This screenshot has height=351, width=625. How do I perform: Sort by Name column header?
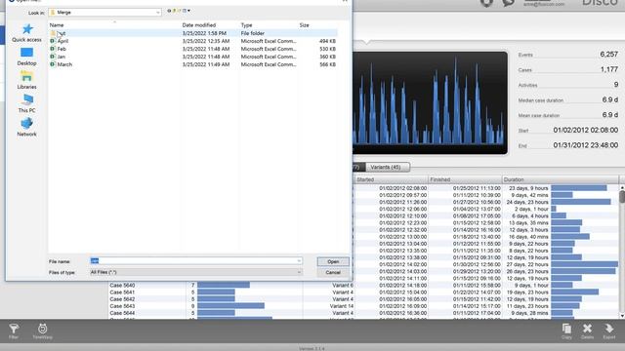point(57,25)
